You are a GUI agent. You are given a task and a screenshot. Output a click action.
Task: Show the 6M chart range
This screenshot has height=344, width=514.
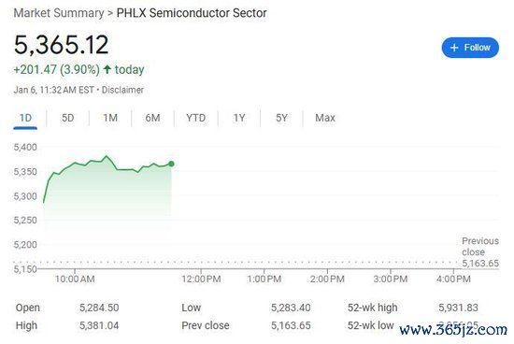pos(152,118)
